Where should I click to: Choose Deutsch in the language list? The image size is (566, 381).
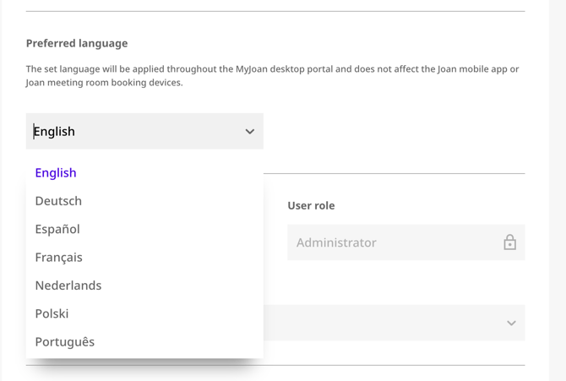click(58, 201)
